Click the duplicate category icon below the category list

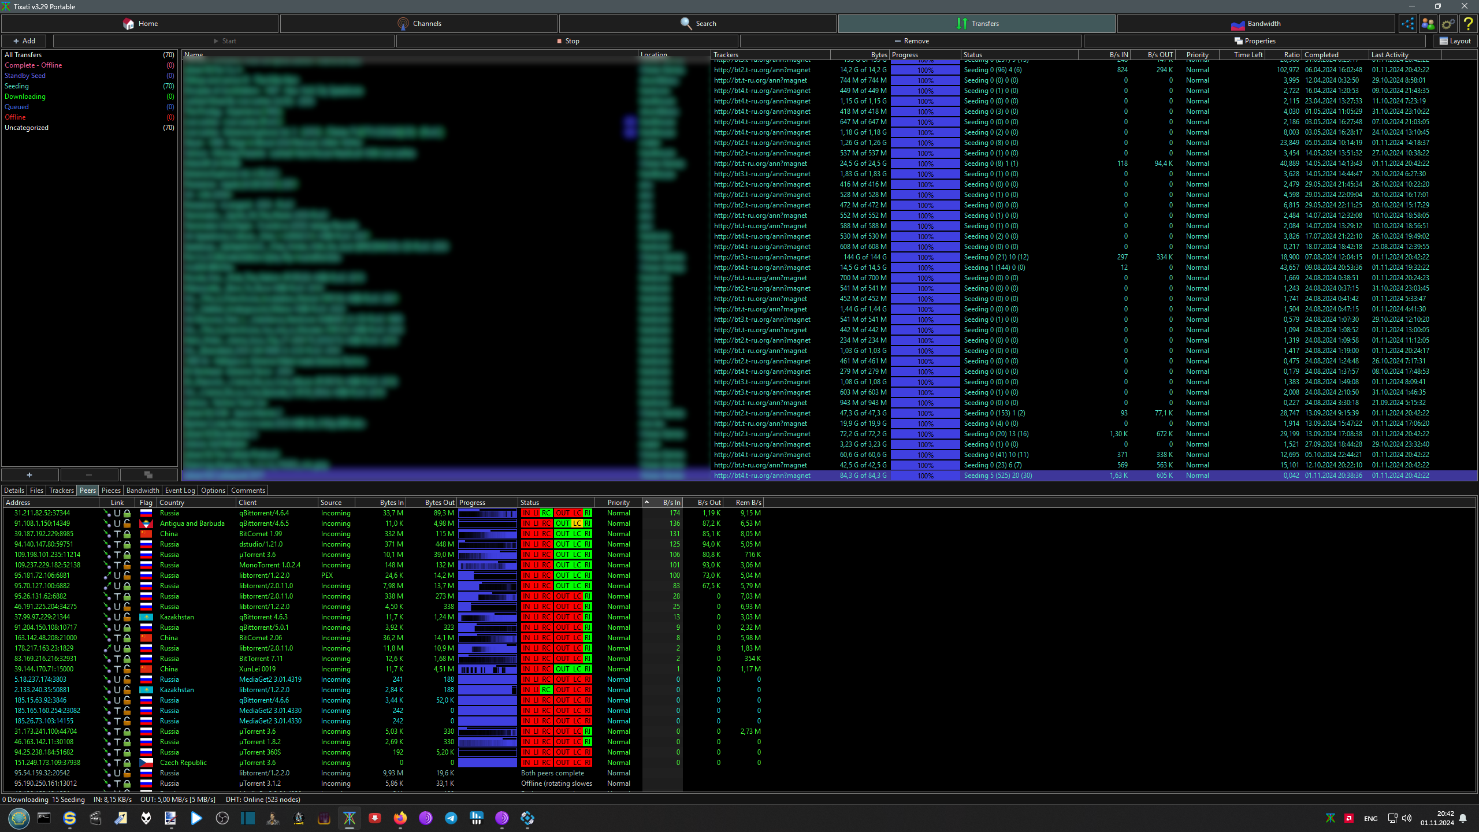point(148,475)
